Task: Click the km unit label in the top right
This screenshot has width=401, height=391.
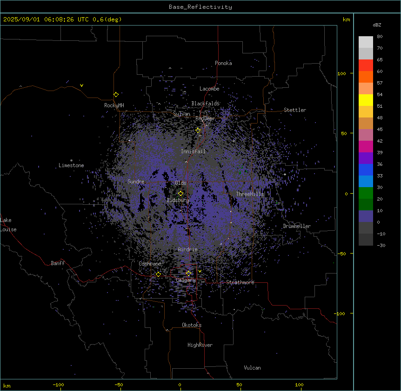Action: pos(346,20)
